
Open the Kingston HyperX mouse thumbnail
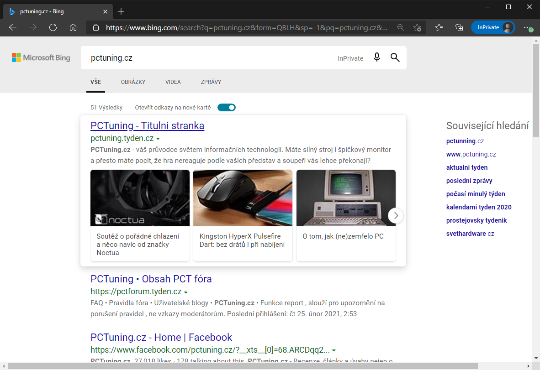click(x=243, y=198)
